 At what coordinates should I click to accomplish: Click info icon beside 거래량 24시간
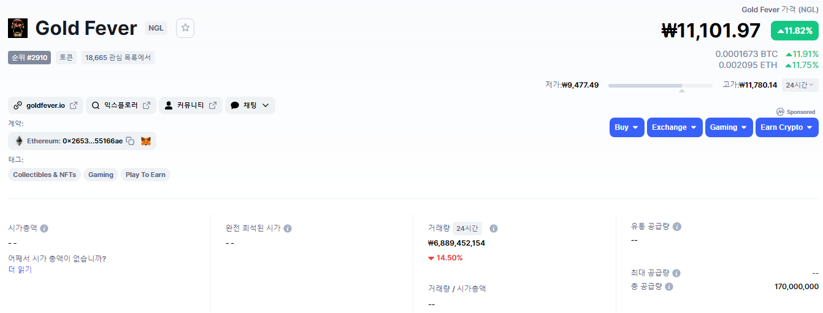point(494,228)
